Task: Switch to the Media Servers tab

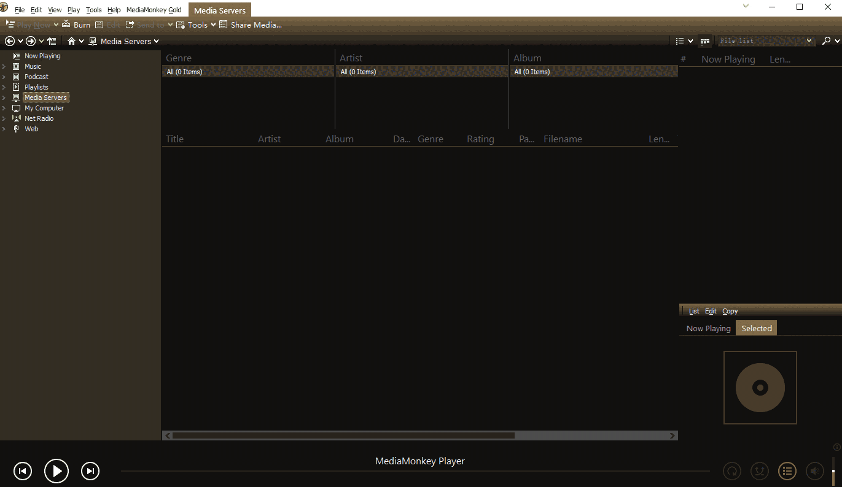Action: tap(220, 10)
